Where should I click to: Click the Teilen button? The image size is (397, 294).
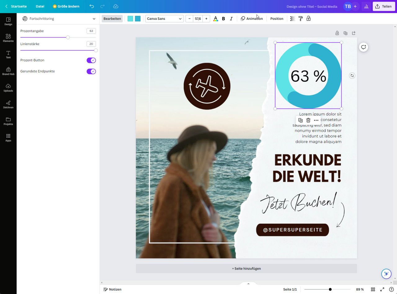pyautogui.click(x=384, y=6)
